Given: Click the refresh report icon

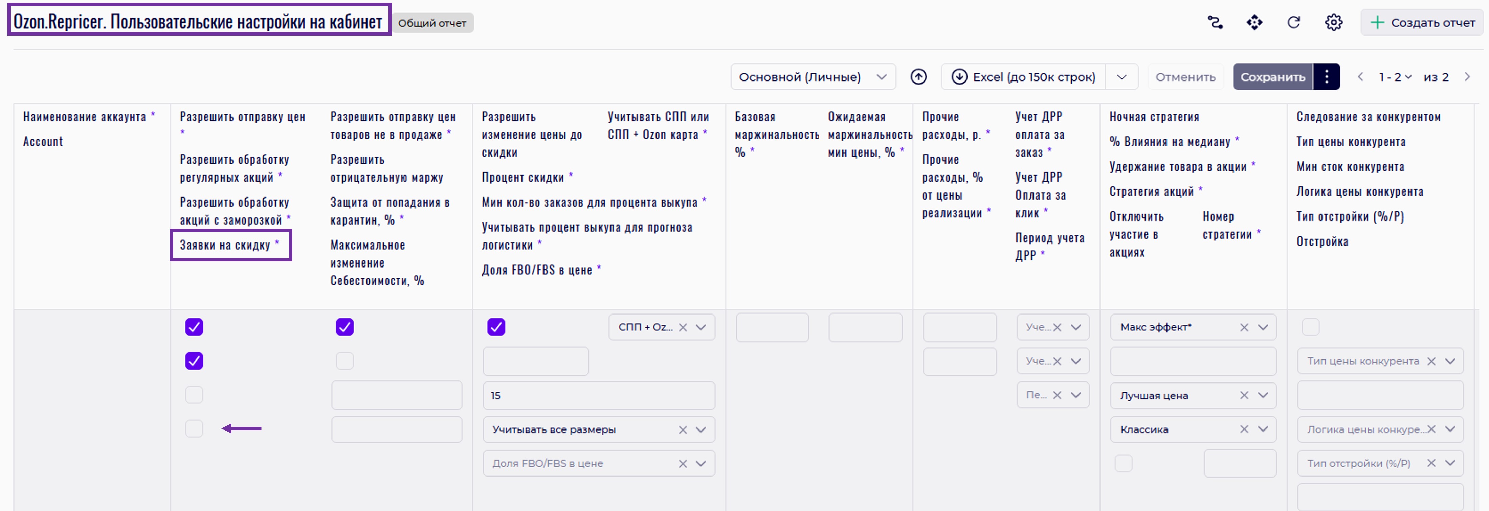Looking at the screenshot, I should pyautogui.click(x=1294, y=23).
